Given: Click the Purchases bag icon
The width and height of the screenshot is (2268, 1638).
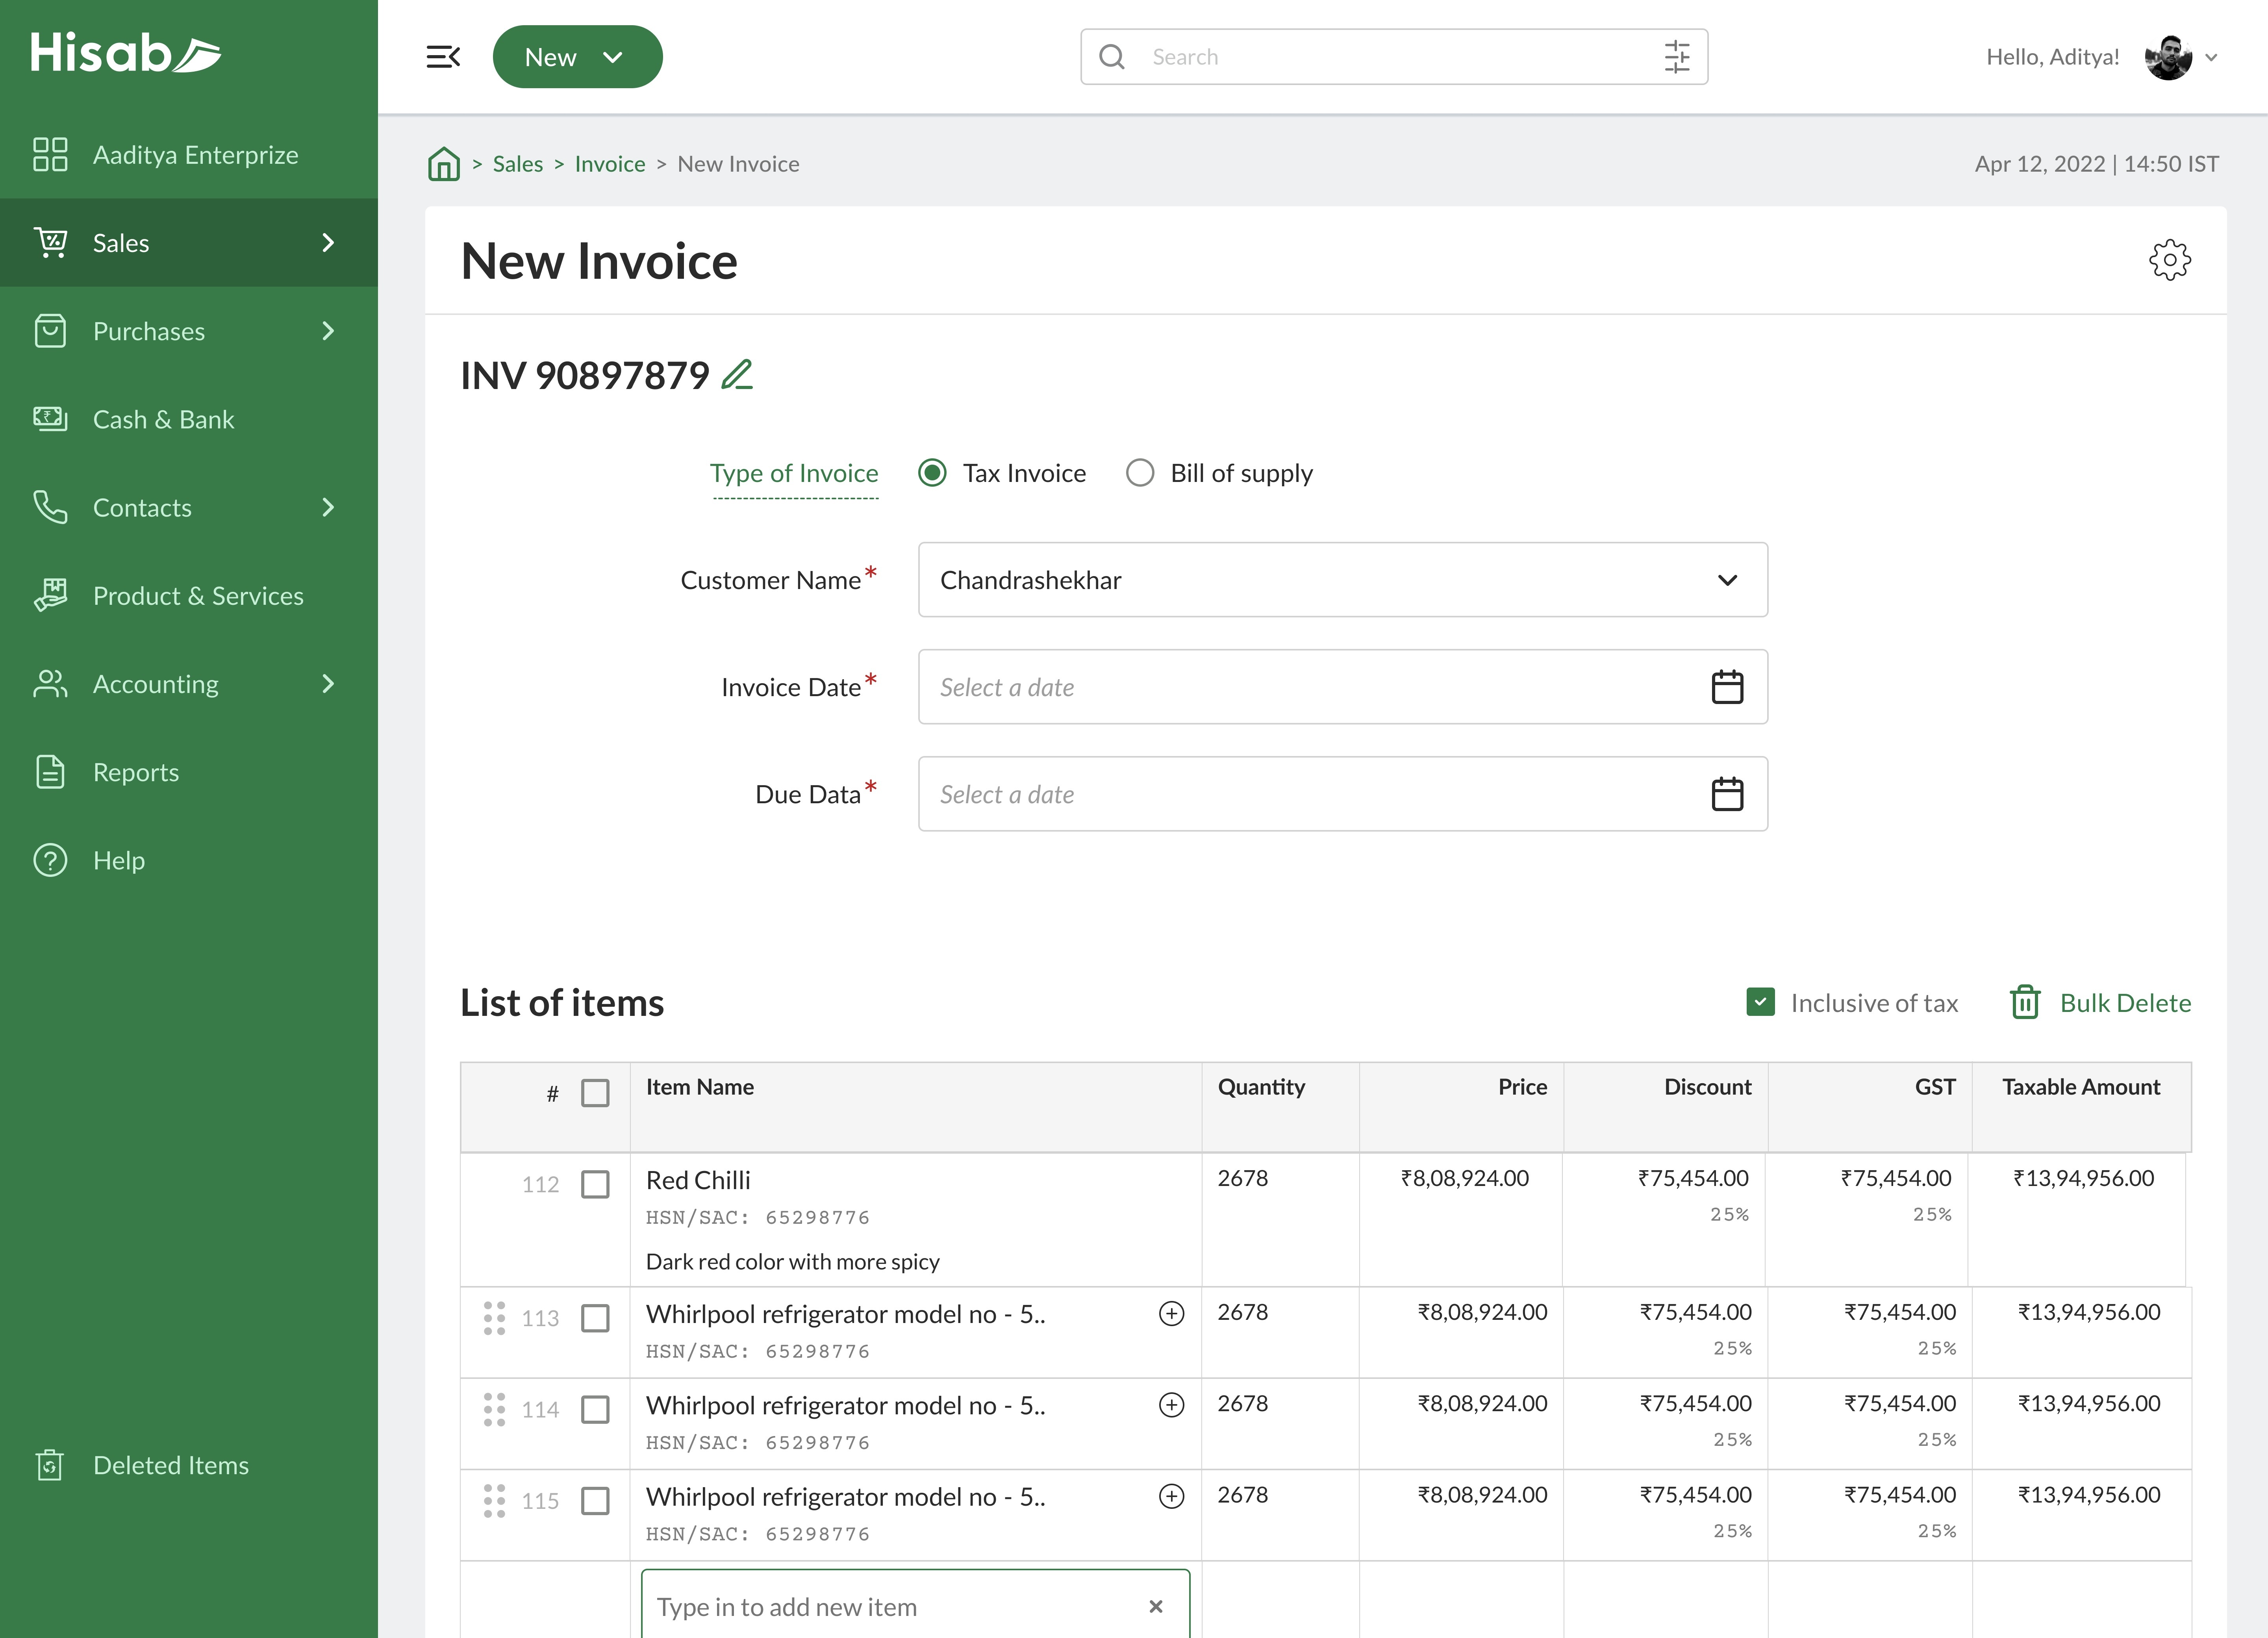Looking at the screenshot, I should pyautogui.click(x=50, y=331).
